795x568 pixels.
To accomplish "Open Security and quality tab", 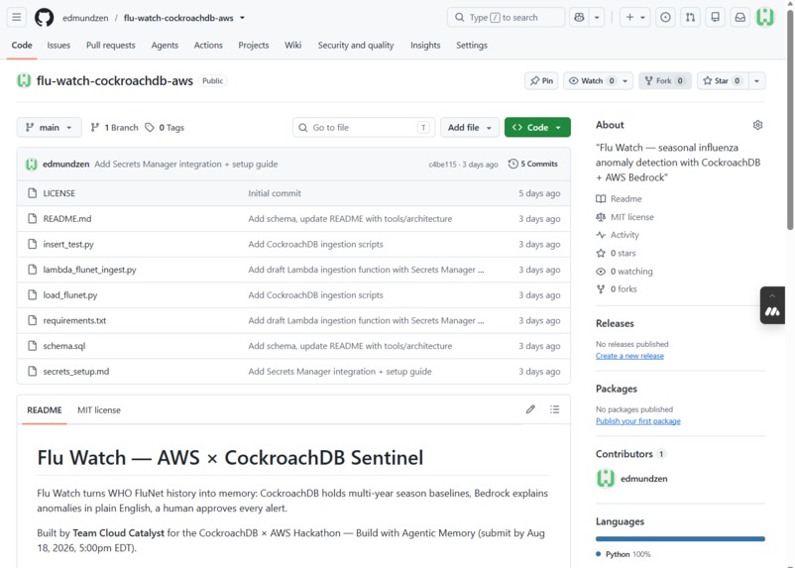I will (x=356, y=46).
